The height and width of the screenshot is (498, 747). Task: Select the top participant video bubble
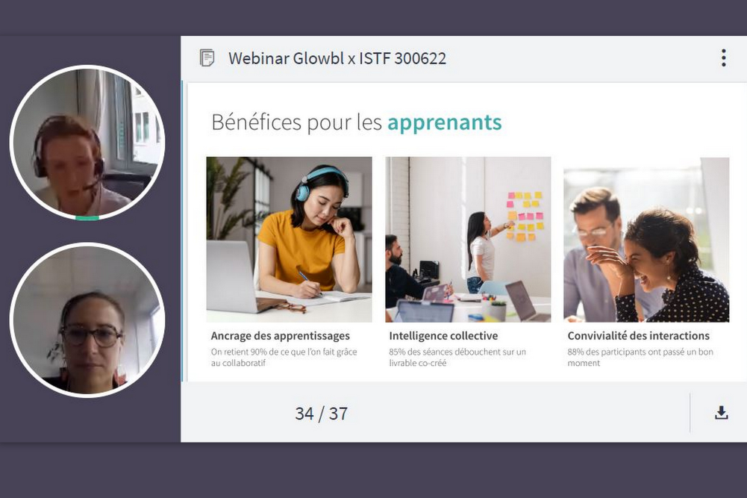[x=87, y=143]
